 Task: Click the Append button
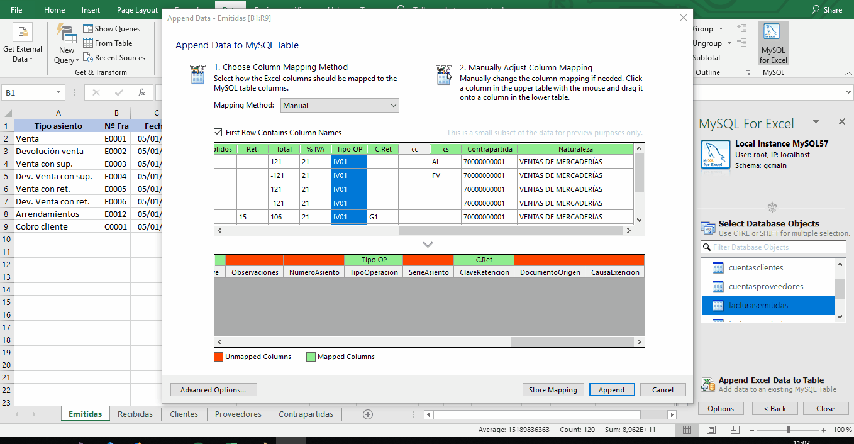coord(612,390)
